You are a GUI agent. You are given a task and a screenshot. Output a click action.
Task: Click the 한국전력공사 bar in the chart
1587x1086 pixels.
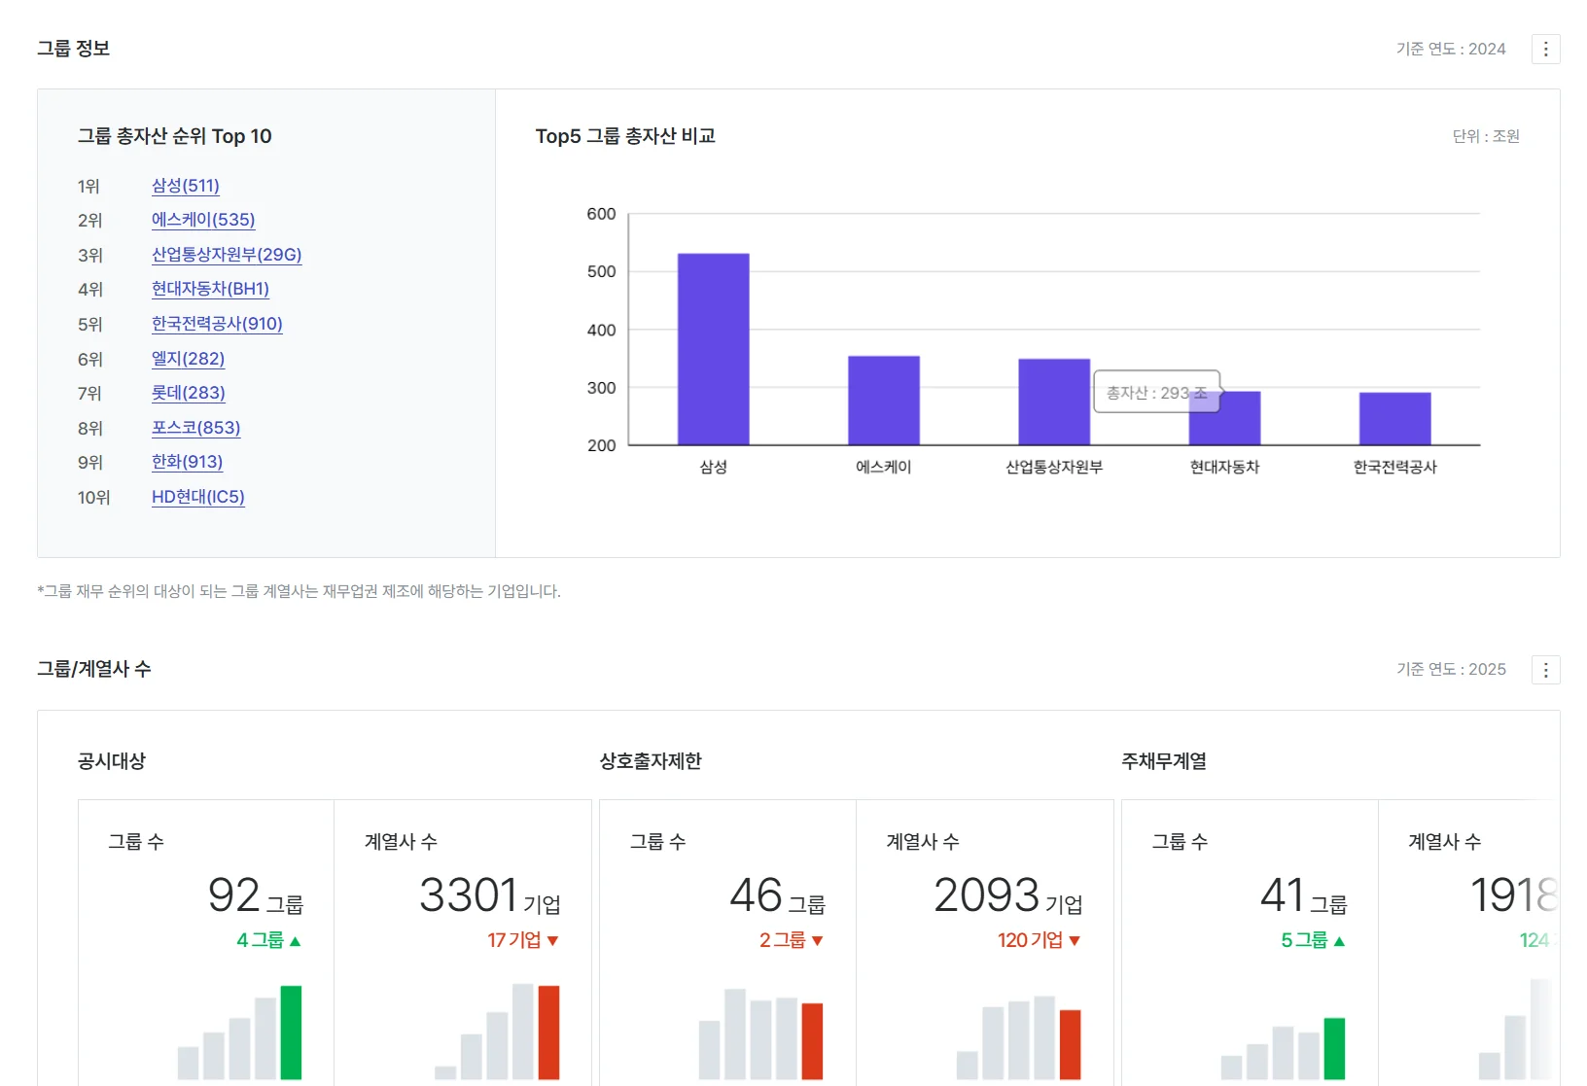pyautogui.click(x=1394, y=419)
